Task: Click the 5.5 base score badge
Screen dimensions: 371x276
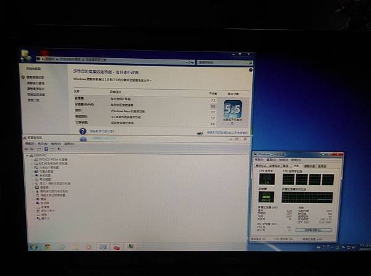Action: tap(232, 109)
